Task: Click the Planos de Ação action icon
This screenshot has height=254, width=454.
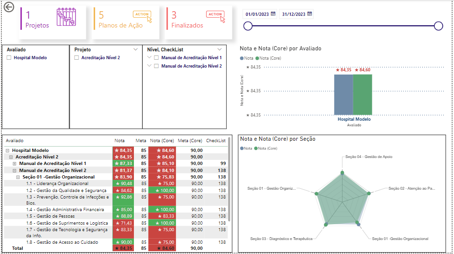Action: 142,17
